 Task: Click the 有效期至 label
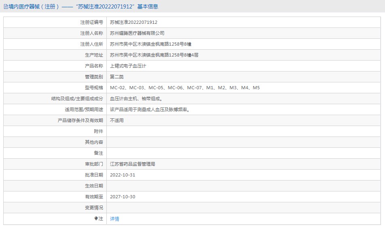pos(94,197)
